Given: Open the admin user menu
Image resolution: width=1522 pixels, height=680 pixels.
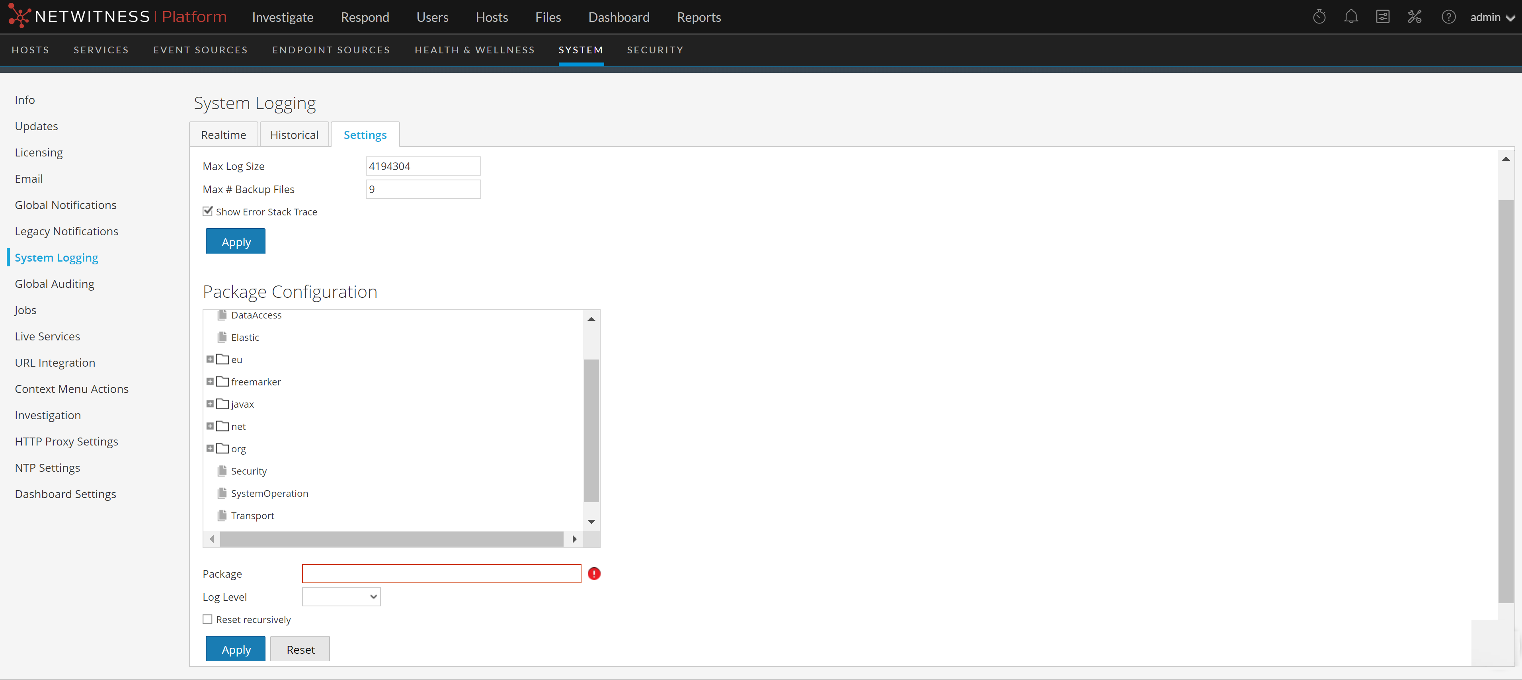Looking at the screenshot, I should tap(1492, 17).
